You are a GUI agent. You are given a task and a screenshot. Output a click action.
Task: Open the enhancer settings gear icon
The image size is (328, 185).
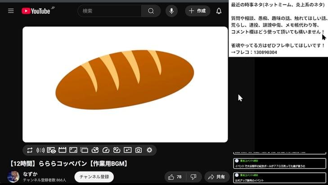(x=149, y=150)
